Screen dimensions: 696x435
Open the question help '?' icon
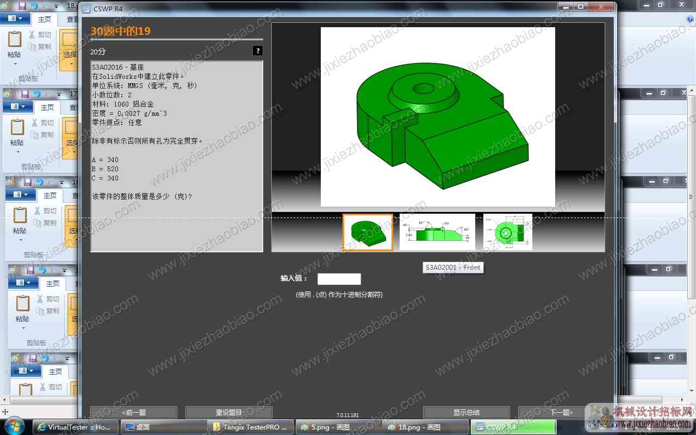pyautogui.click(x=258, y=51)
